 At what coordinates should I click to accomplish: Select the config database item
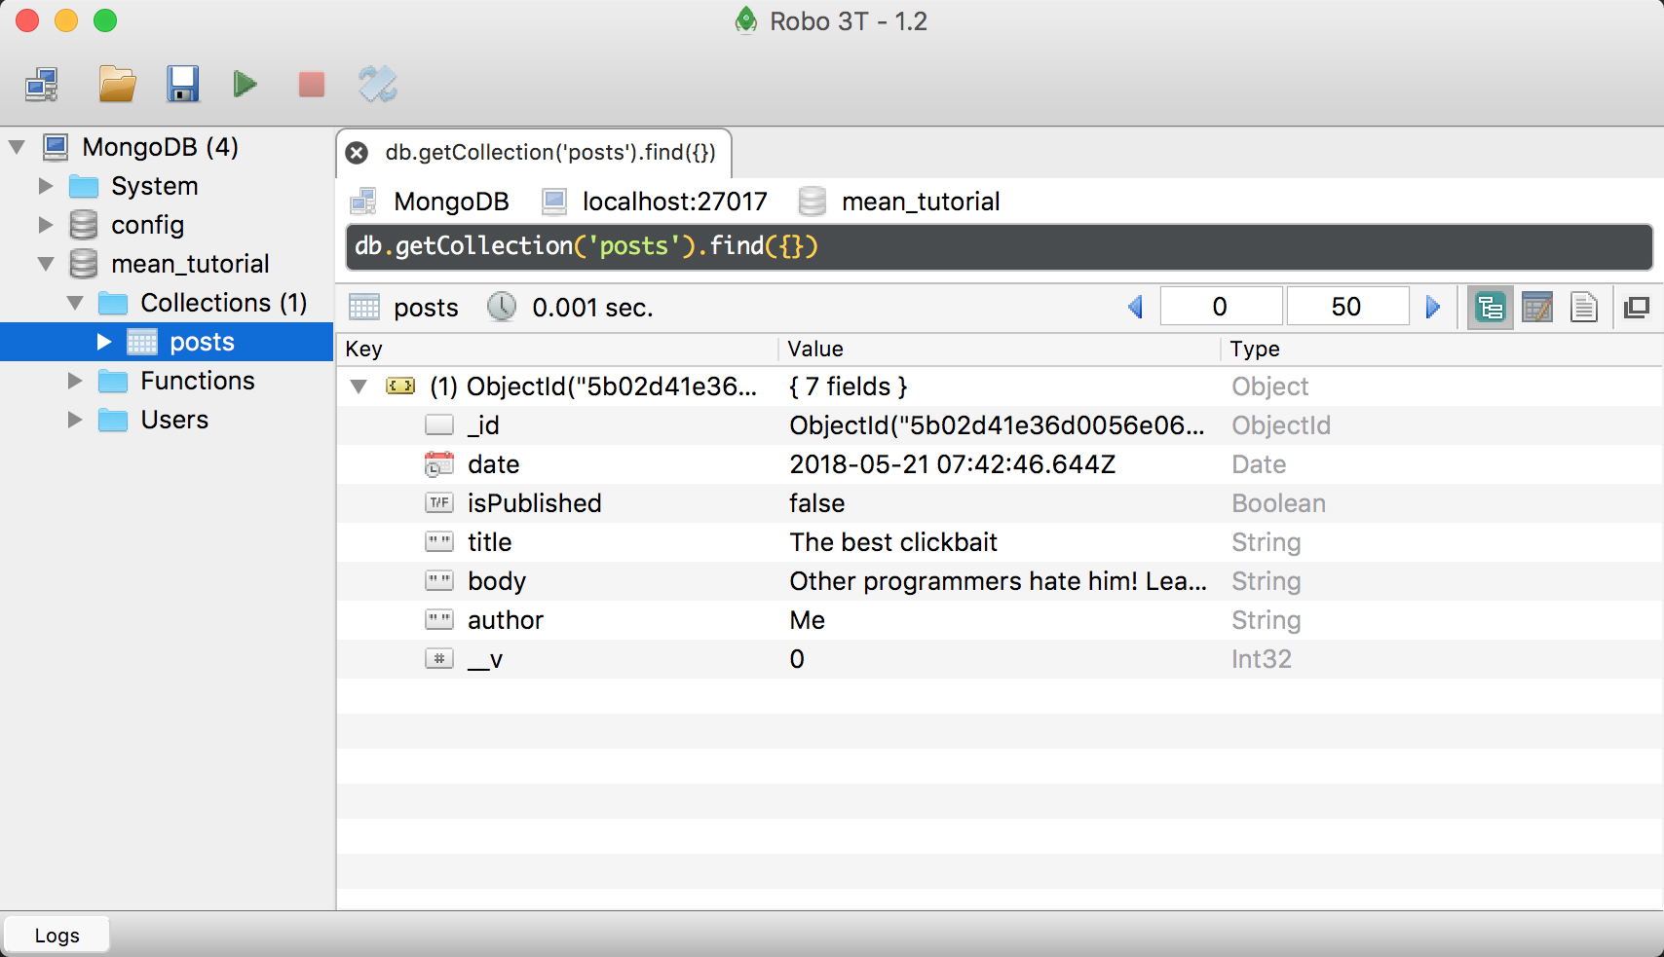147,225
